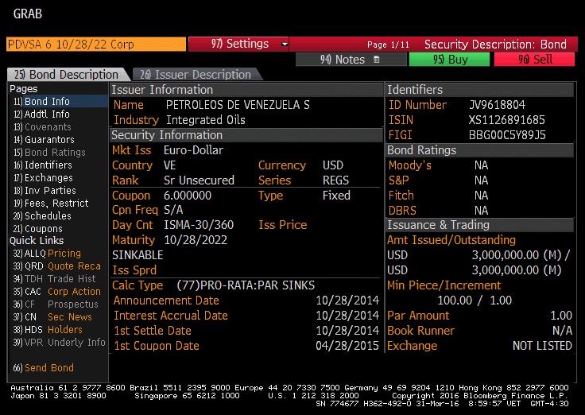Open the 97) Settings menu
585x415 pixels.
tap(237, 45)
